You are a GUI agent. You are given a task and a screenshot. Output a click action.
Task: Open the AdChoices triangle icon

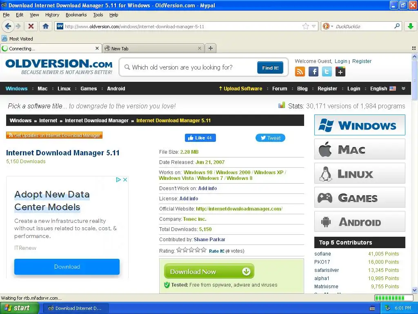118,180
